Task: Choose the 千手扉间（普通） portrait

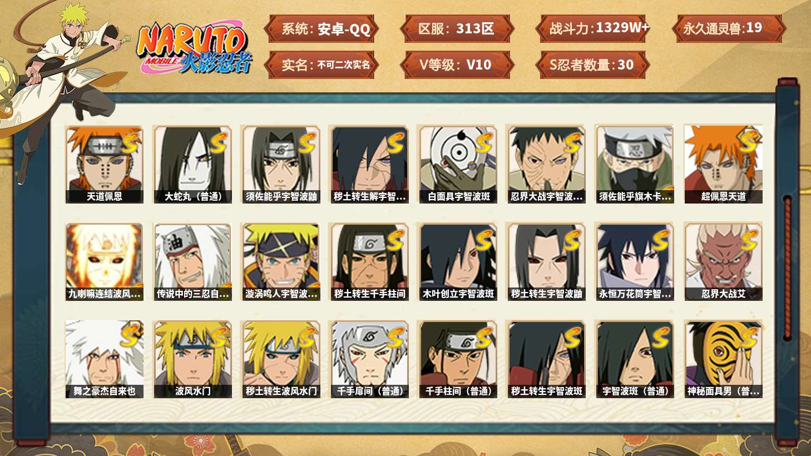Action: pos(369,359)
